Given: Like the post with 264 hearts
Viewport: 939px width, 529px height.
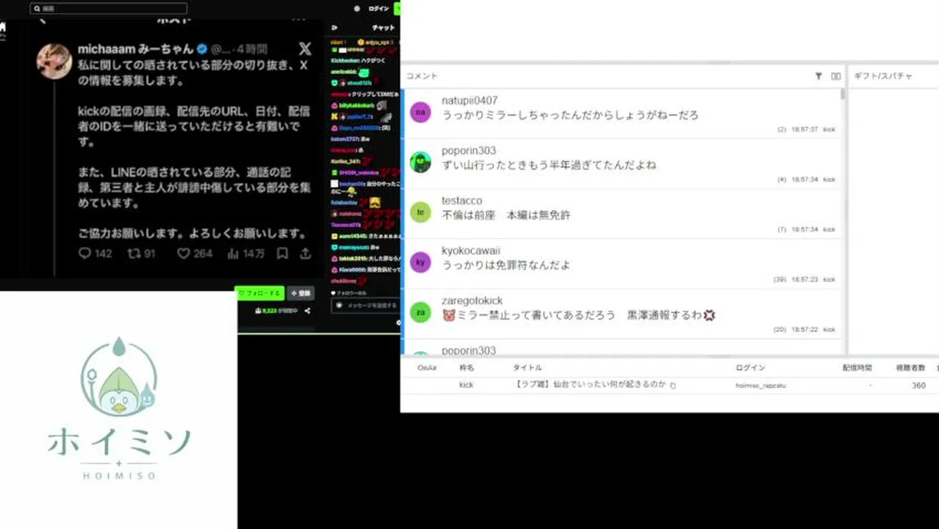Looking at the screenshot, I should (184, 253).
